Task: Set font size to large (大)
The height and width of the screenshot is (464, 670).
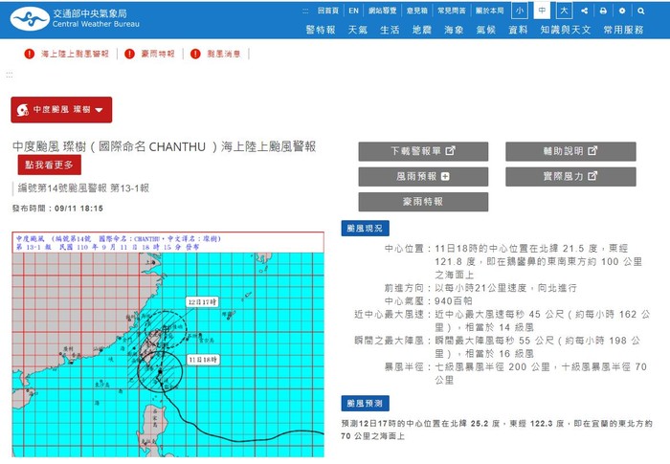Action: pyautogui.click(x=565, y=11)
